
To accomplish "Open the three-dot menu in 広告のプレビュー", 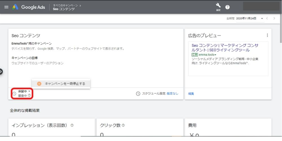I will [x=267, y=35].
